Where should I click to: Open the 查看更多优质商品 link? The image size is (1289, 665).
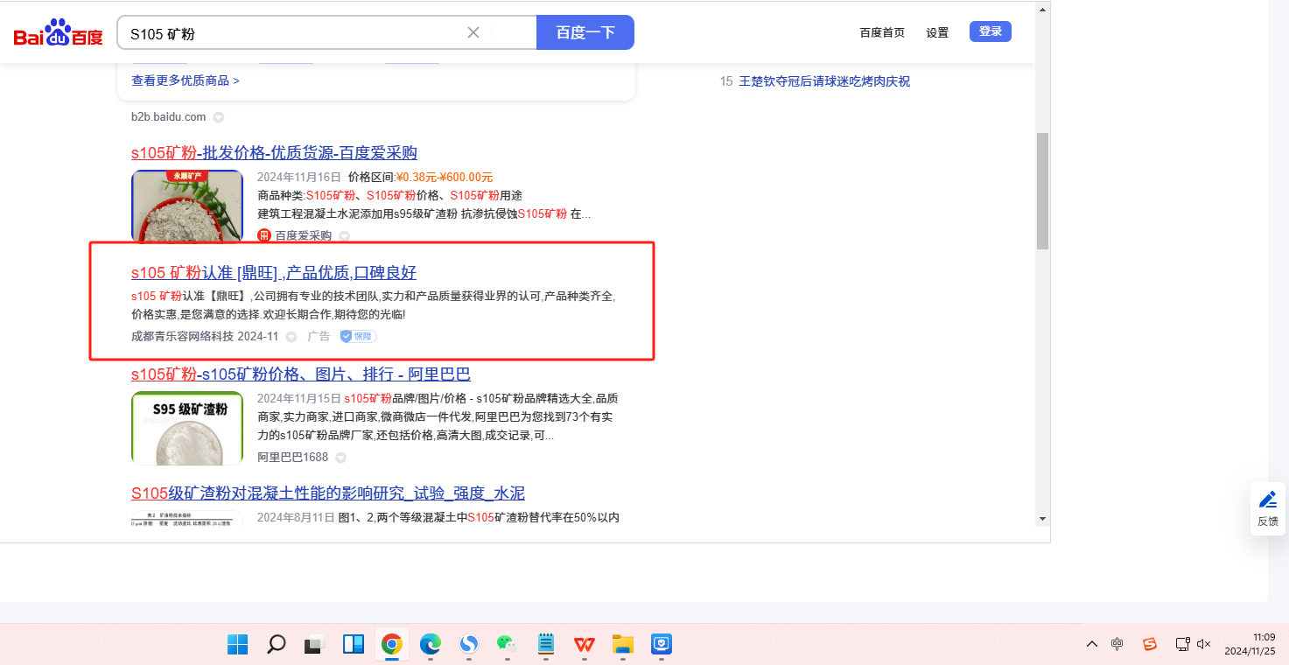point(186,80)
